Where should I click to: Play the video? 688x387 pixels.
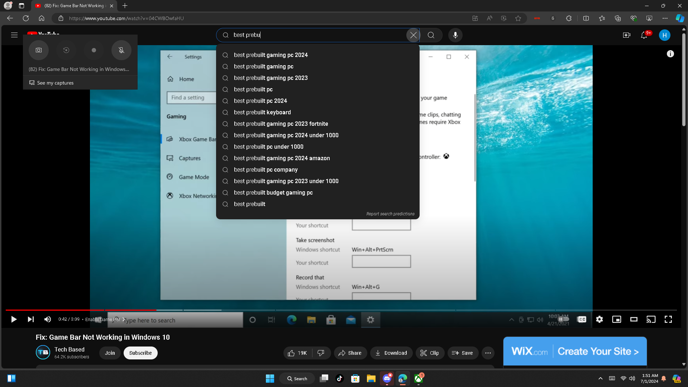14,319
